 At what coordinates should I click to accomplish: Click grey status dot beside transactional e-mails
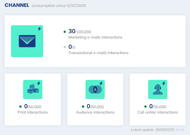pos(65,47)
